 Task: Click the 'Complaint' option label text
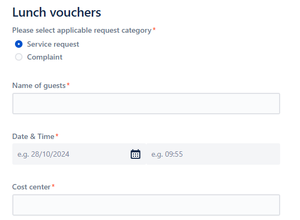[x=45, y=57]
